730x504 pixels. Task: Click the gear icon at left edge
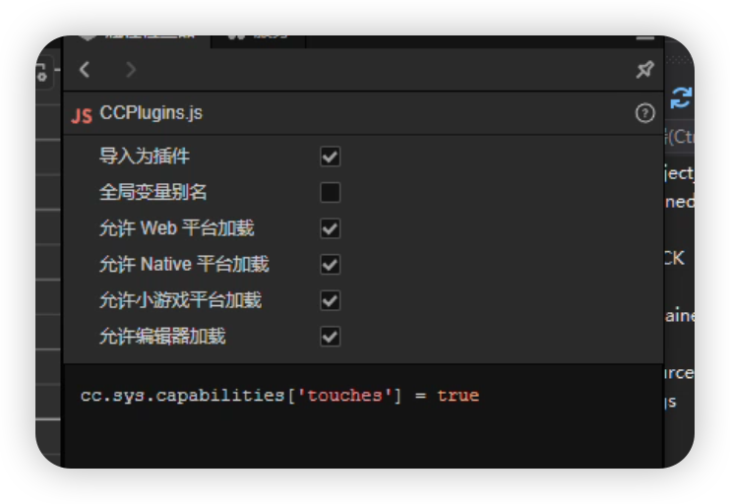[42, 72]
